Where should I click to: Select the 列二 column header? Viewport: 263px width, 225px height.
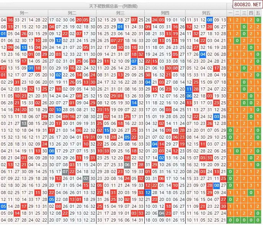tap(72, 13)
